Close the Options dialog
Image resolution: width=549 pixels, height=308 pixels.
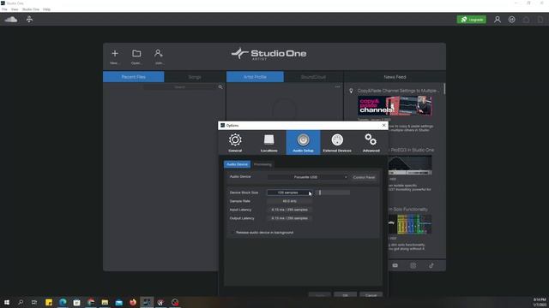click(x=383, y=126)
